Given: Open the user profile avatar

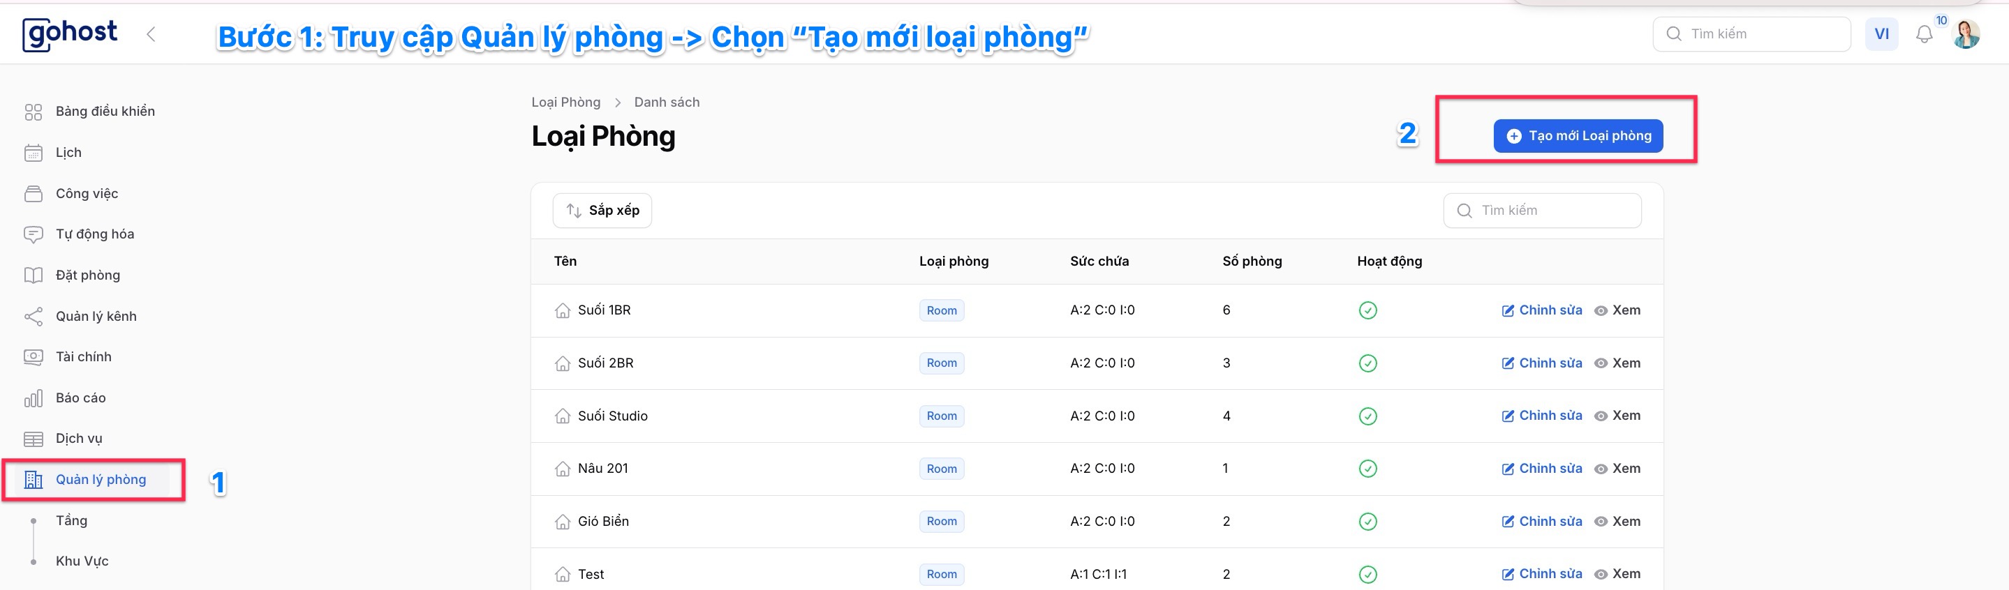Looking at the screenshot, I should (x=1966, y=34).
